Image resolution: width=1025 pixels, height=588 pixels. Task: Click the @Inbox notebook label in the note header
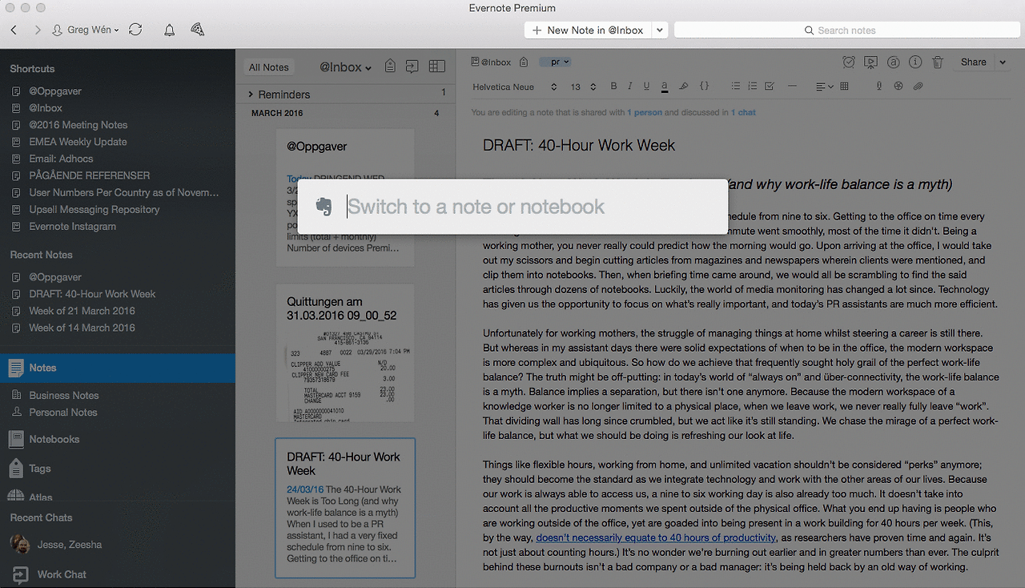tap(491, 62)
